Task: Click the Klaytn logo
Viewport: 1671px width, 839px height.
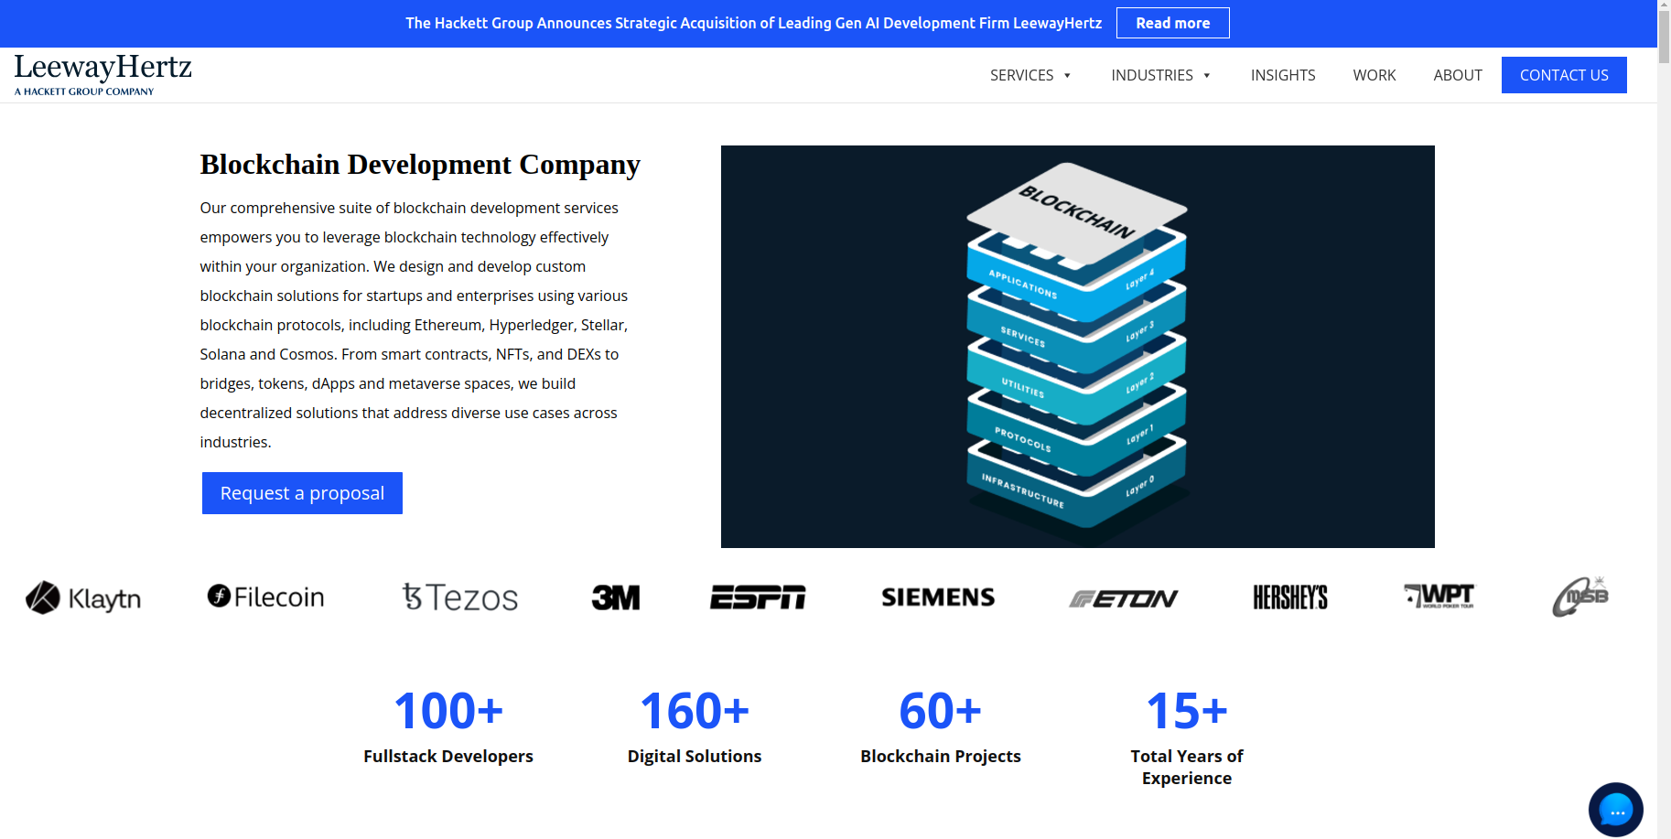Action: coord(83,597)
